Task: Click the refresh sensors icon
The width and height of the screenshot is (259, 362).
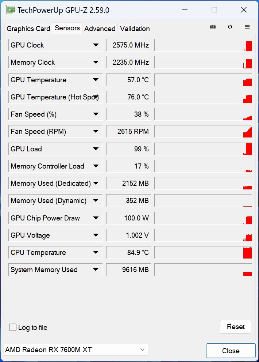Action: [230, 27]
